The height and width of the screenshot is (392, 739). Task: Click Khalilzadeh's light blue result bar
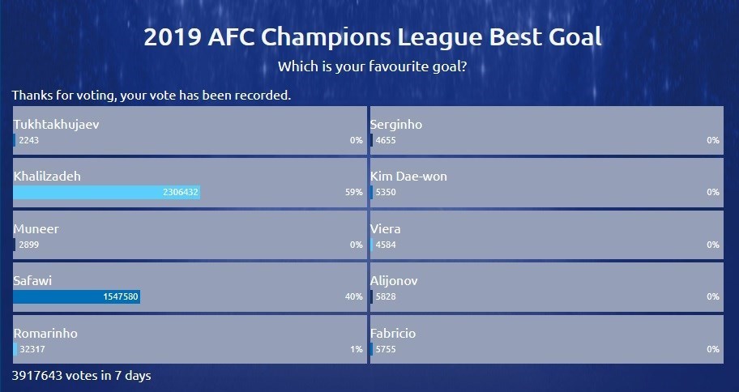(x=106, y=193)
